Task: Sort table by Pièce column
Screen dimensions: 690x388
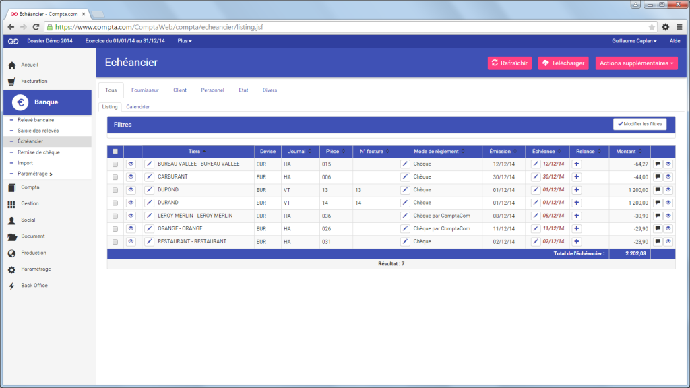Action: click(336, 152)
